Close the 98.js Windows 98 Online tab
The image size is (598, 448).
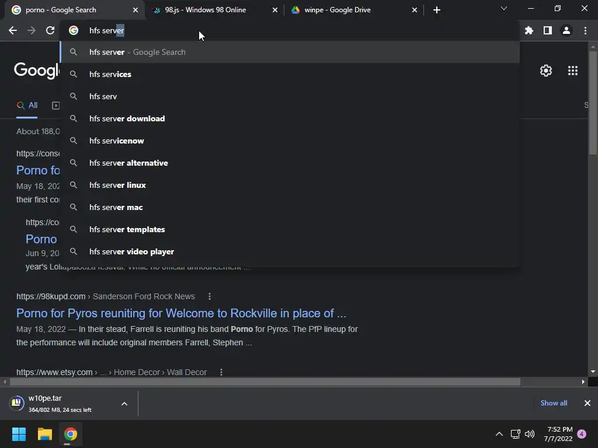coord(275,10)
